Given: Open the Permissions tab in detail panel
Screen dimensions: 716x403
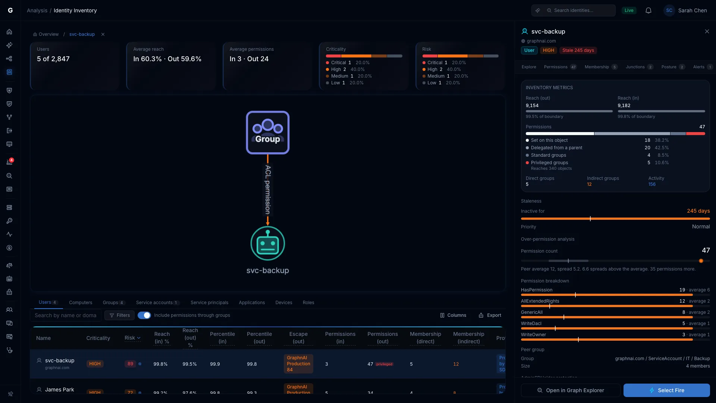Looking at the screenshot, I should click(560, 67).
